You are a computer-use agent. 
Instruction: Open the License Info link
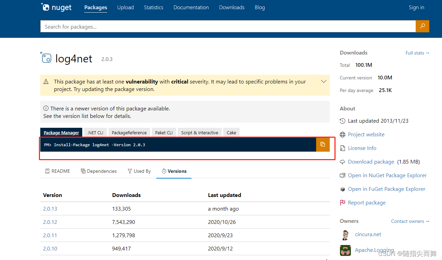tap(362, 148)
